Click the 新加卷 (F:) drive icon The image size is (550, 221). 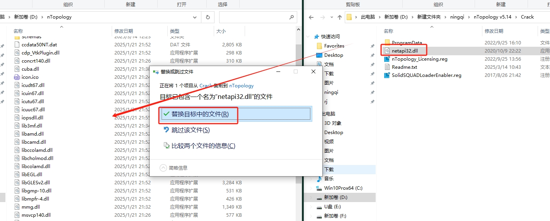pyautogui.click(x=319, y=216)
